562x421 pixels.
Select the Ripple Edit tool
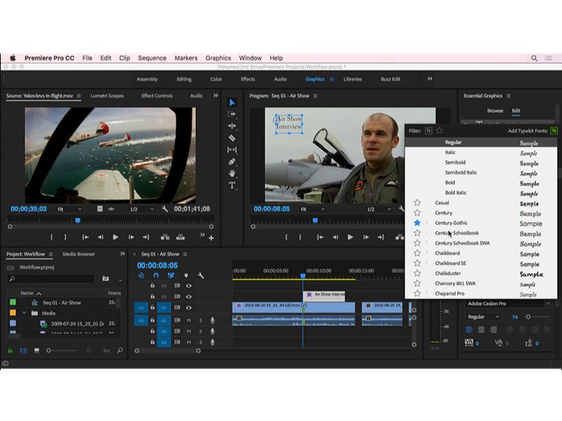[x=232, y=126]
